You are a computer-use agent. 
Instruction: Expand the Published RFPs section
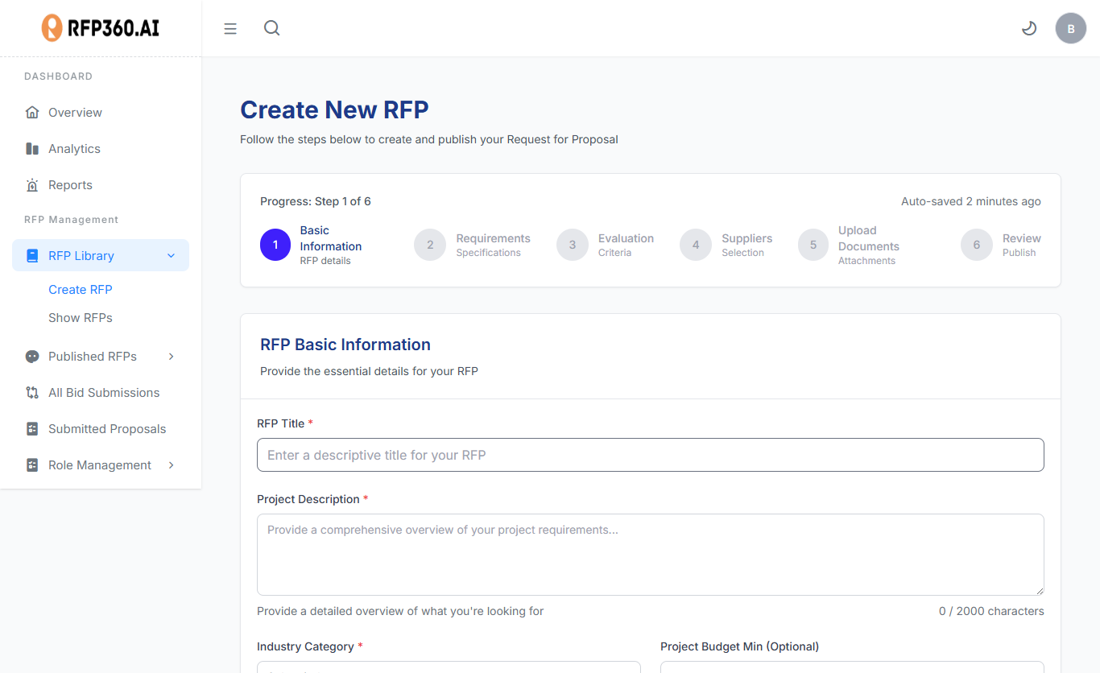(x=170, y=356)
